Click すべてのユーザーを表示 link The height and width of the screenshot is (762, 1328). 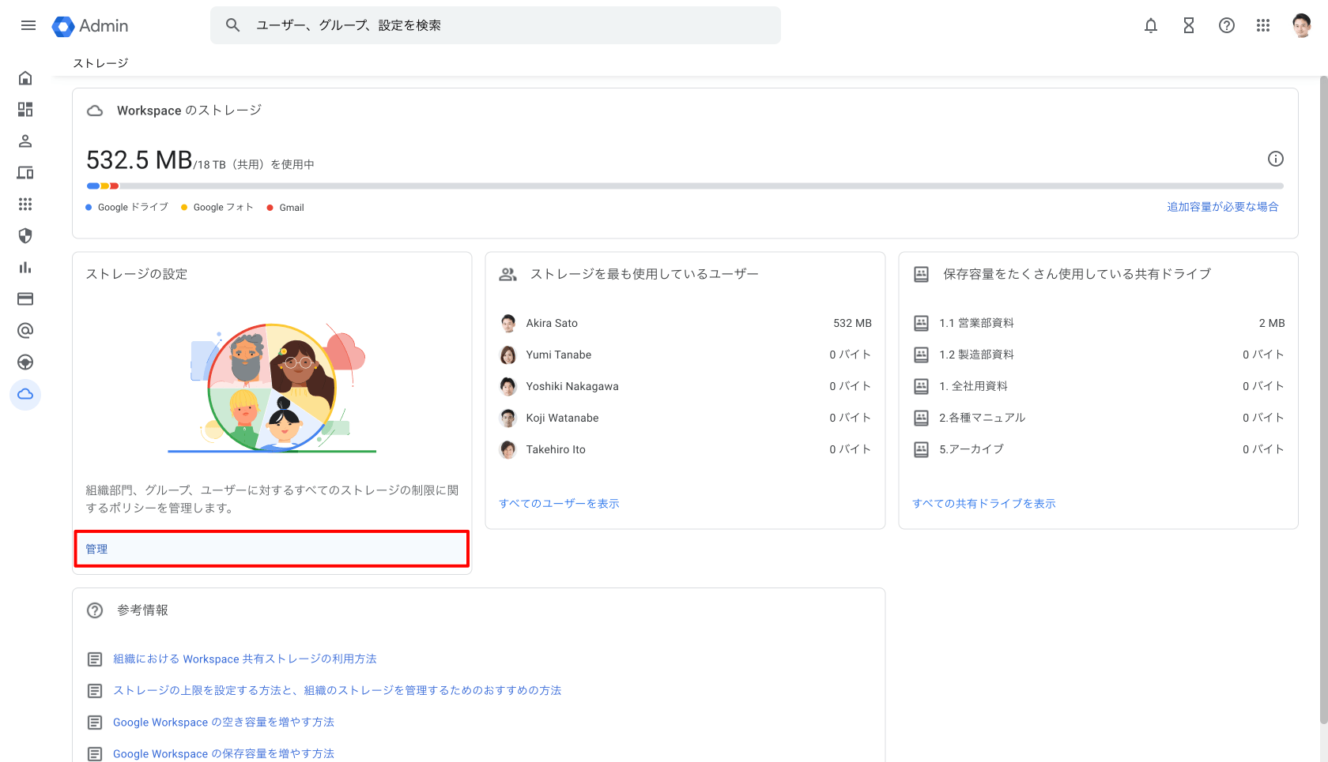(559, 504)
